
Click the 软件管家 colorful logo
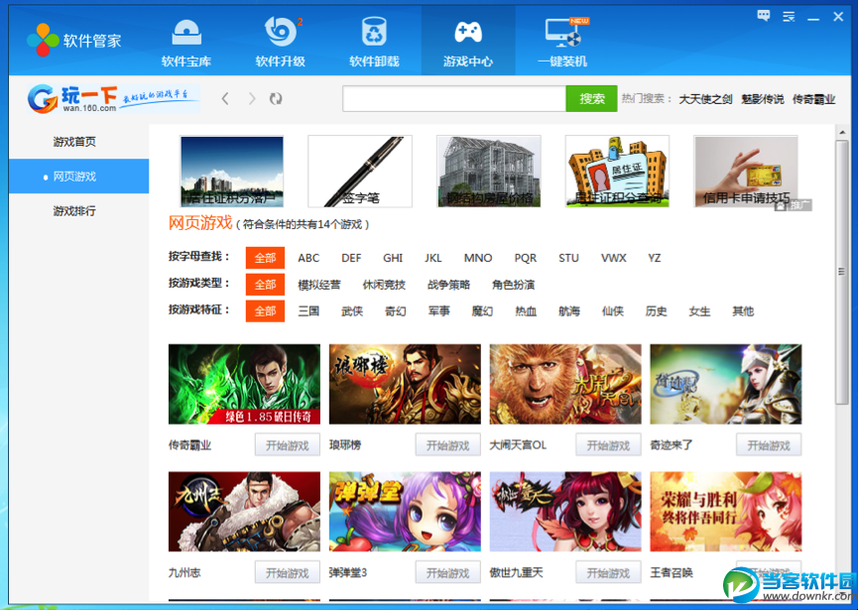click(43, 40)
